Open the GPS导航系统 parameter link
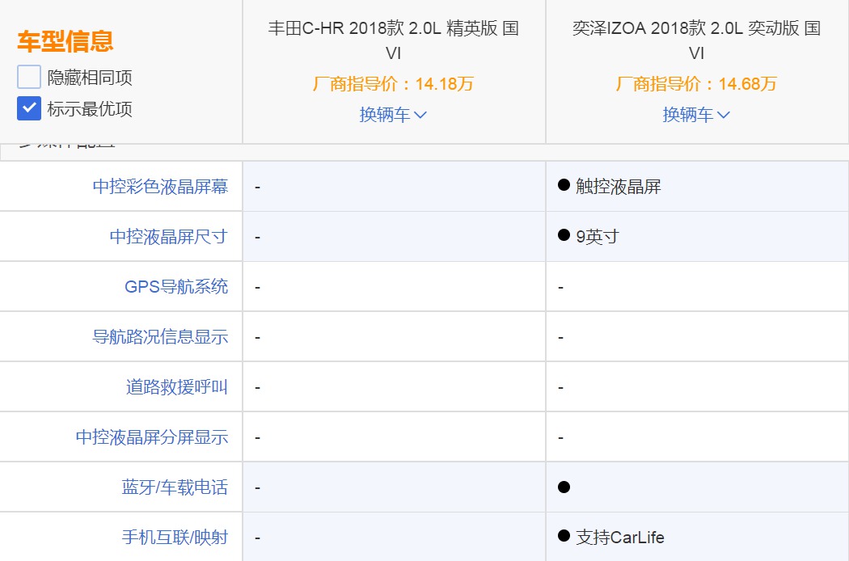Viewport: 849px width, 561px height. [x=175, y=287]
